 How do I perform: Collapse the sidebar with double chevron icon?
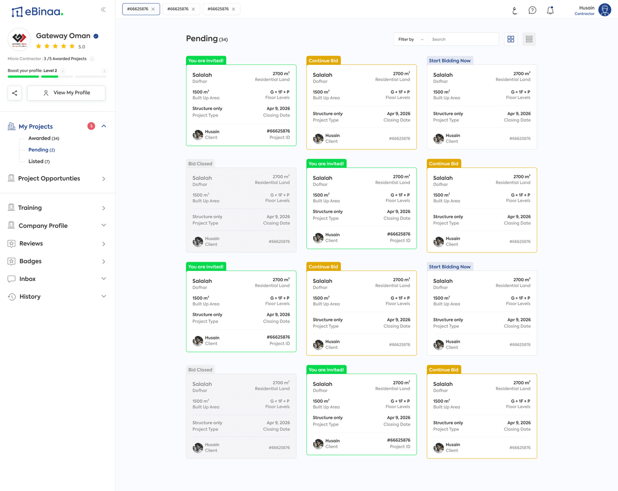(x=103, y=9)
